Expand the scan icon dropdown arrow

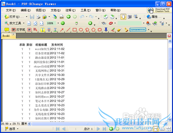[x=49, y=17]
